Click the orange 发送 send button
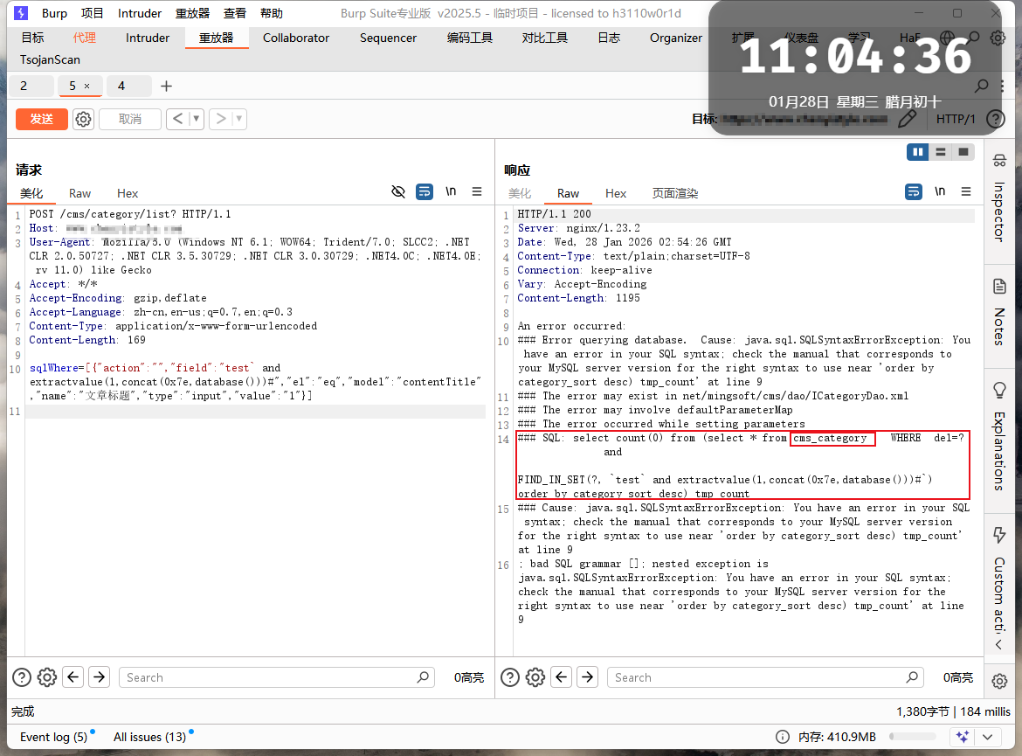This screenshot has width=1022, height=756. [42, 120]
